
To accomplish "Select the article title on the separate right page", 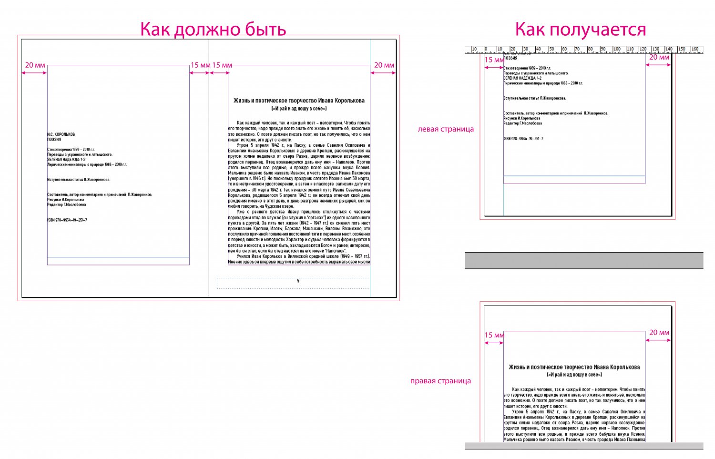I will click(x=574, y=367).
